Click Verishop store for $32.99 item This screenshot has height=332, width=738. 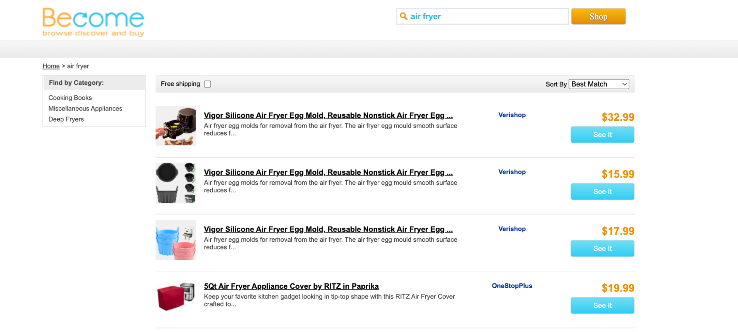(x=512, y=115)
